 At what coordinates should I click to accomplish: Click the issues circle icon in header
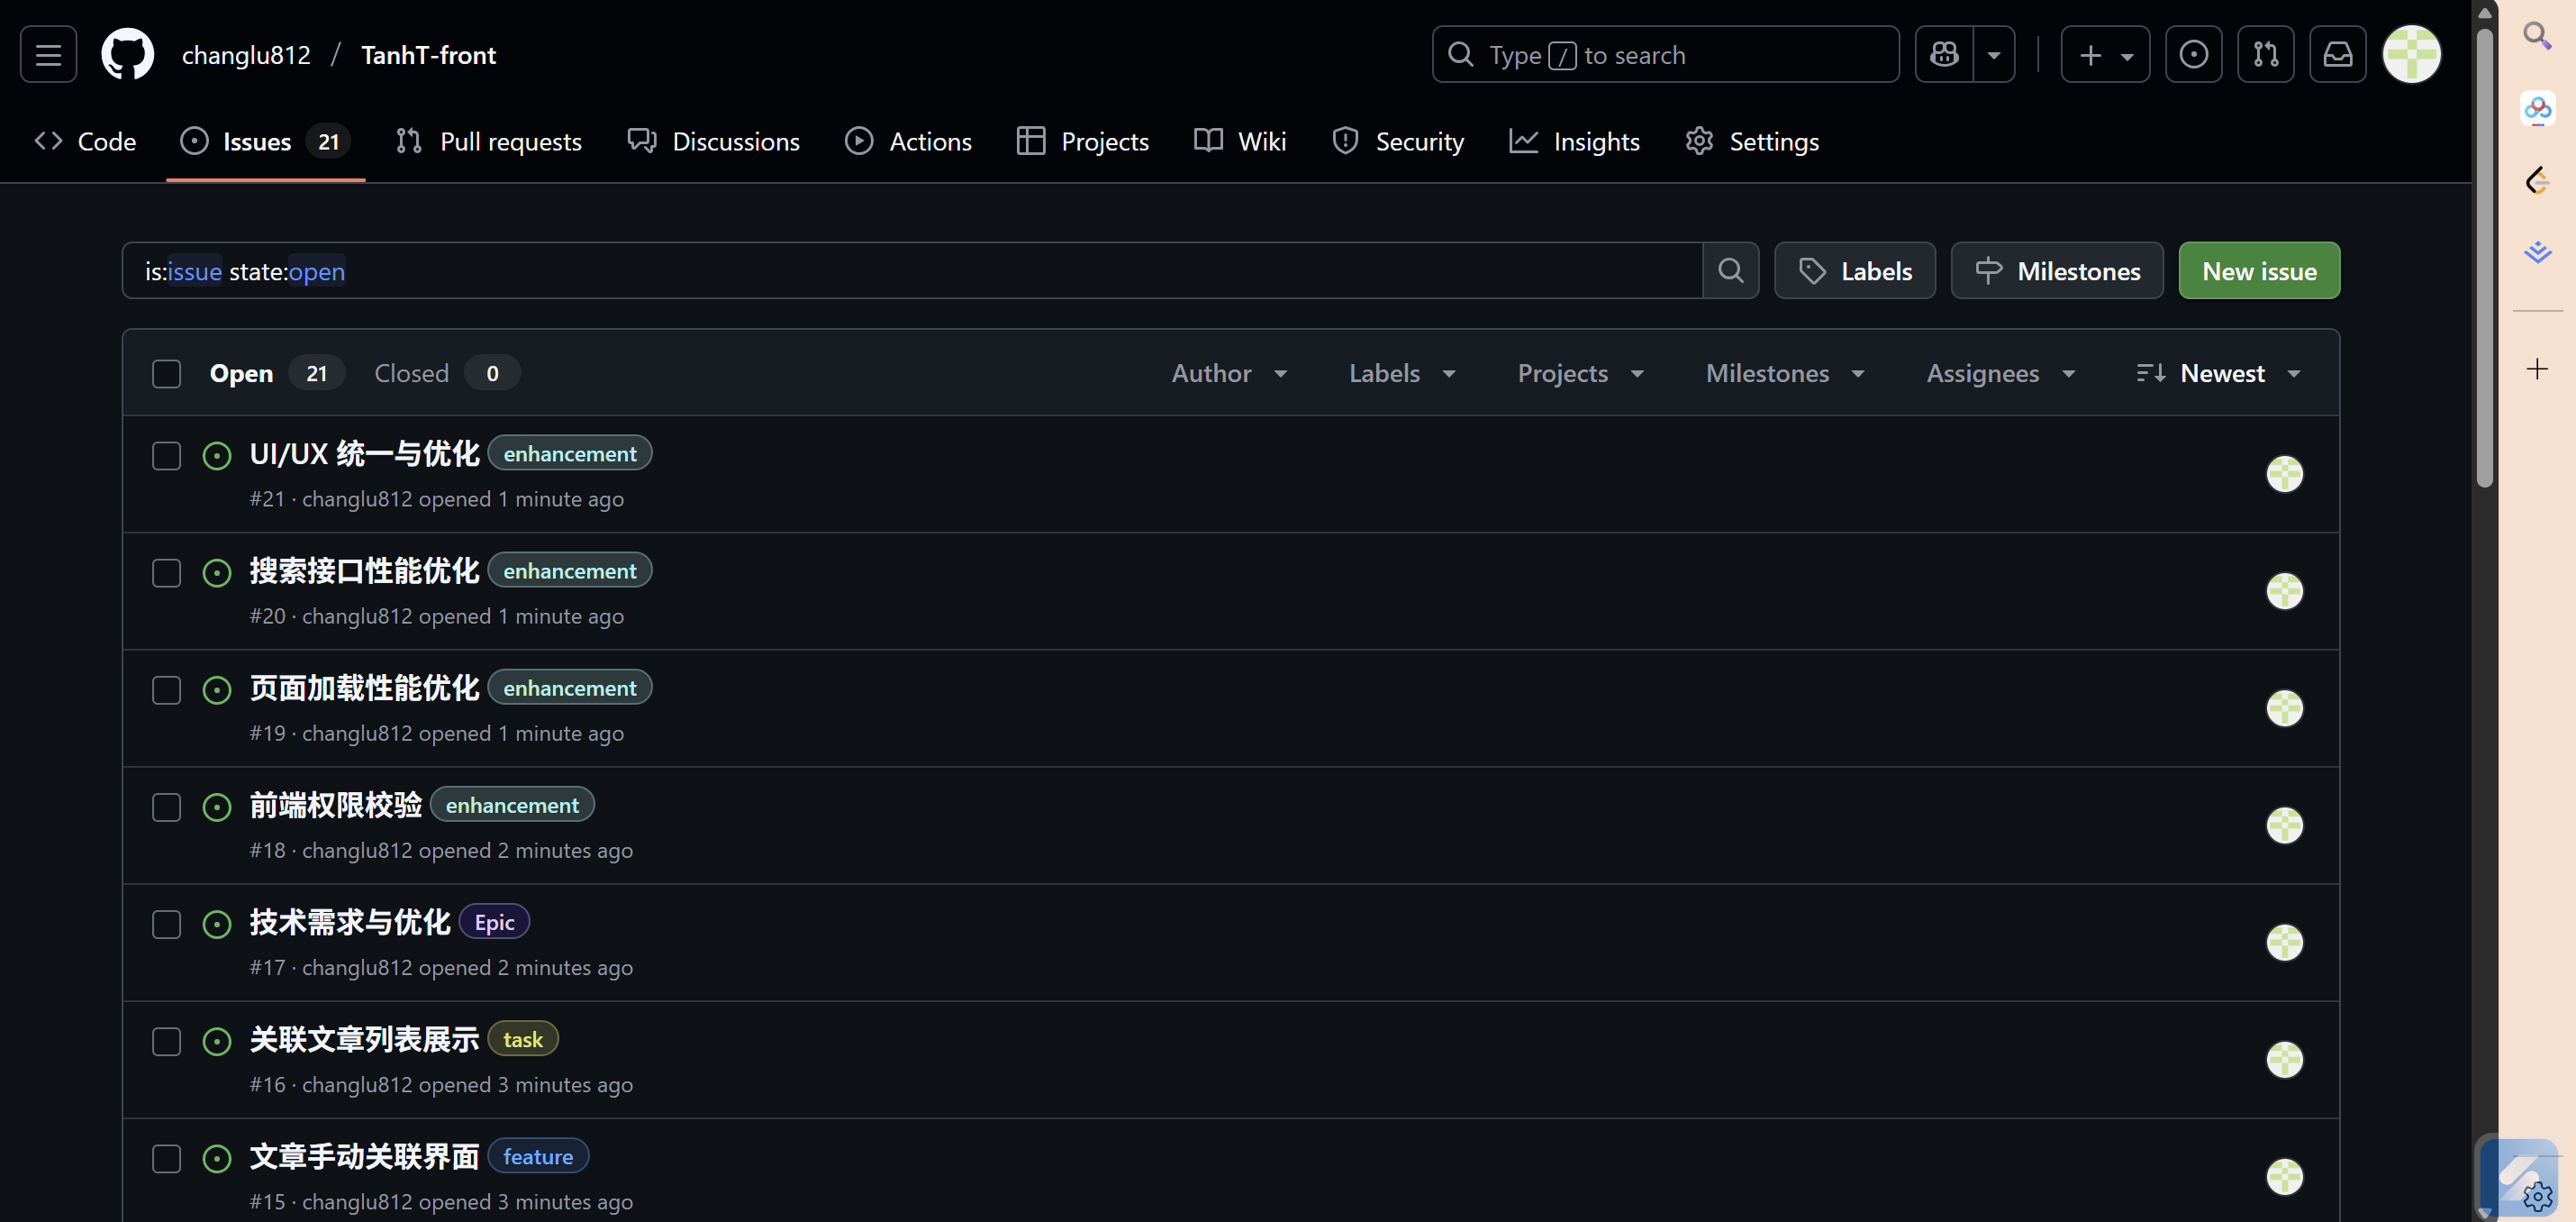coord(2193,55)
